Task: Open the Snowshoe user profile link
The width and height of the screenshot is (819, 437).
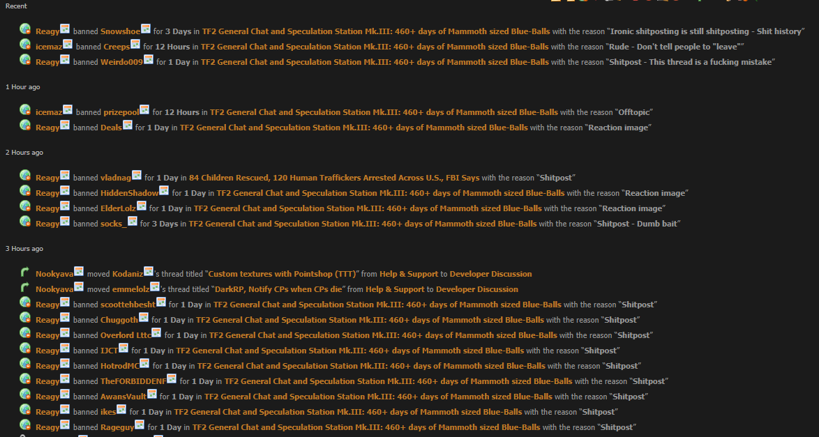Action: coord(120,31)
